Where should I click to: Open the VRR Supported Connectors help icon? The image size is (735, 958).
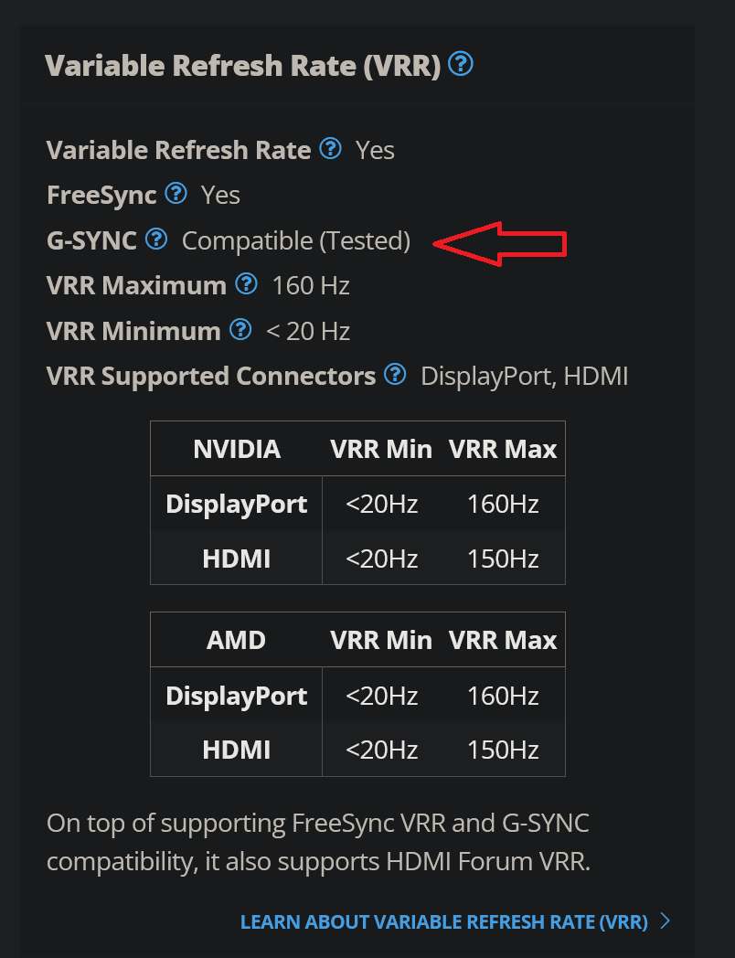(395, 374)
